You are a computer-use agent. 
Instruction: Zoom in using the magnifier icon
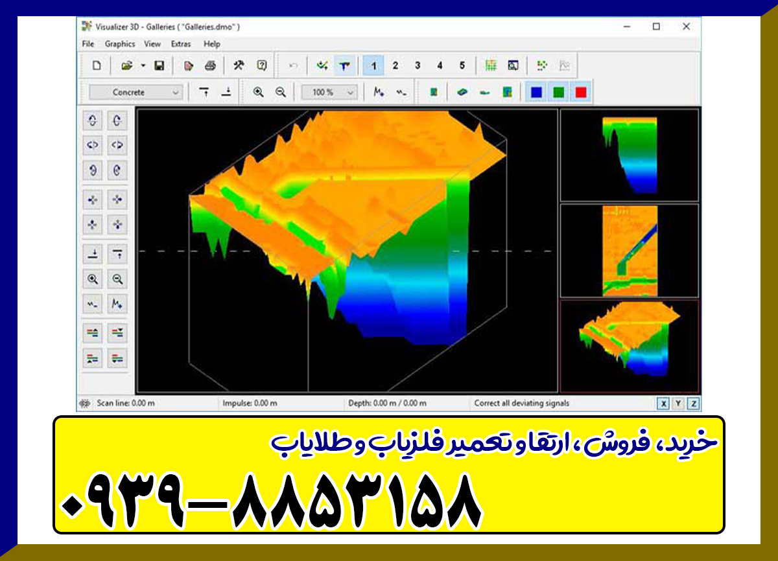tap(257, 92)
